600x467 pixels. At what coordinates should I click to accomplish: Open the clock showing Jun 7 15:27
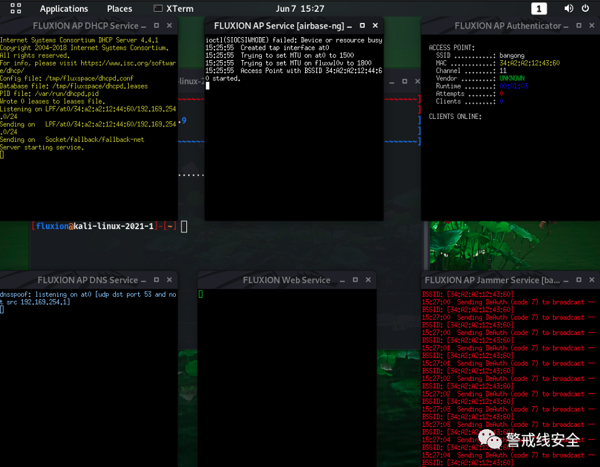point(300,9)
